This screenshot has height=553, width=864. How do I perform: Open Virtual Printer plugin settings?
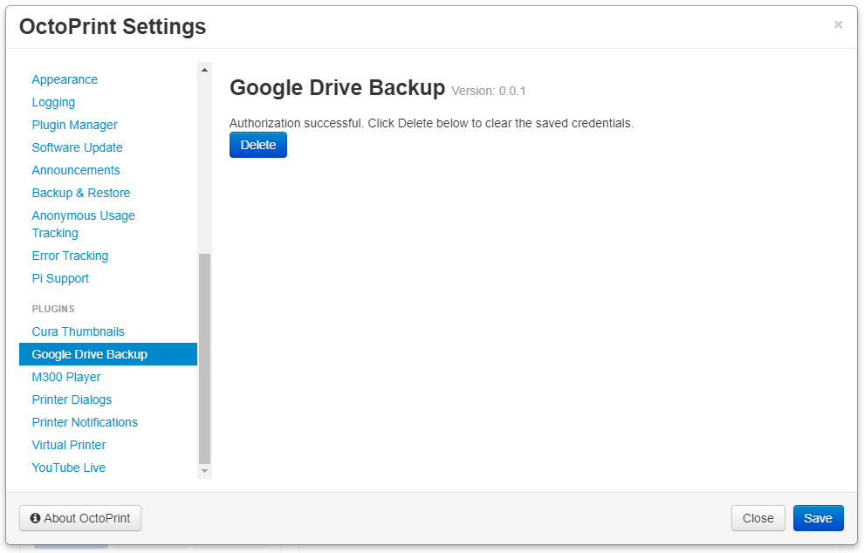[69, 445]
